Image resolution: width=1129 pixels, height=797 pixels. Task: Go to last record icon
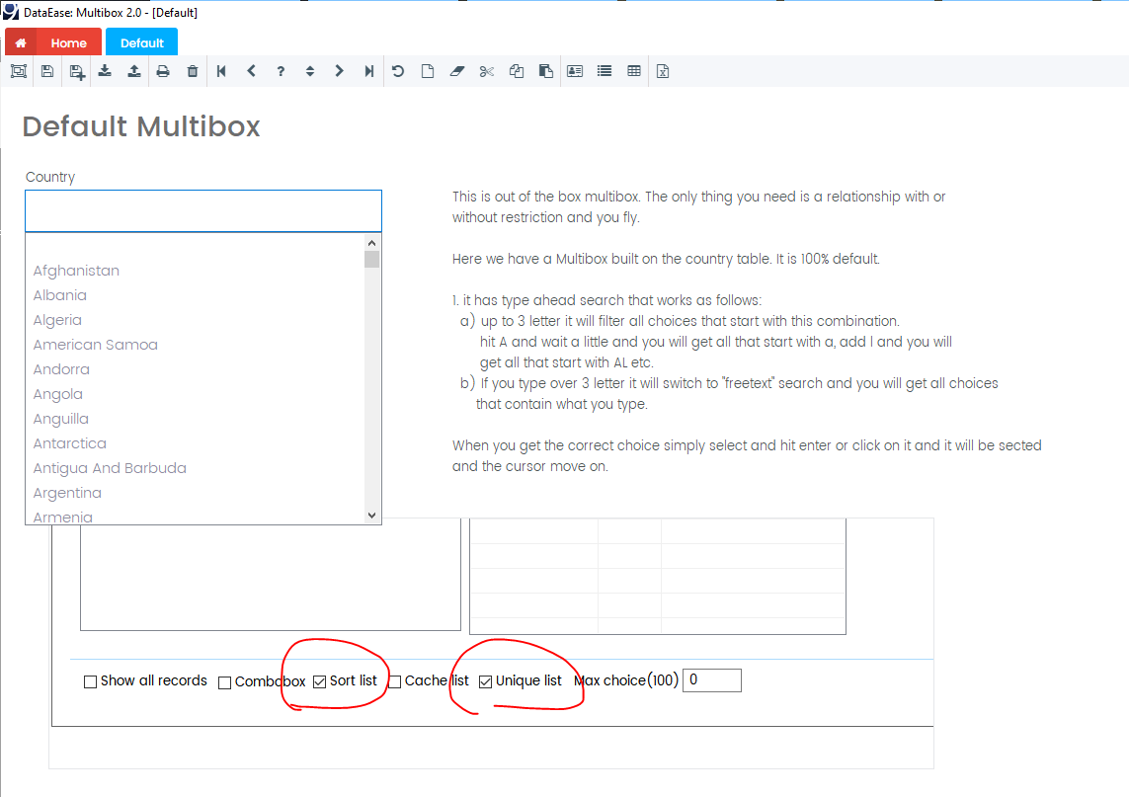pos(368,71)
